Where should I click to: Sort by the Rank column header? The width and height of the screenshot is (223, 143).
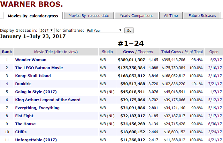(x=7, y=52)
